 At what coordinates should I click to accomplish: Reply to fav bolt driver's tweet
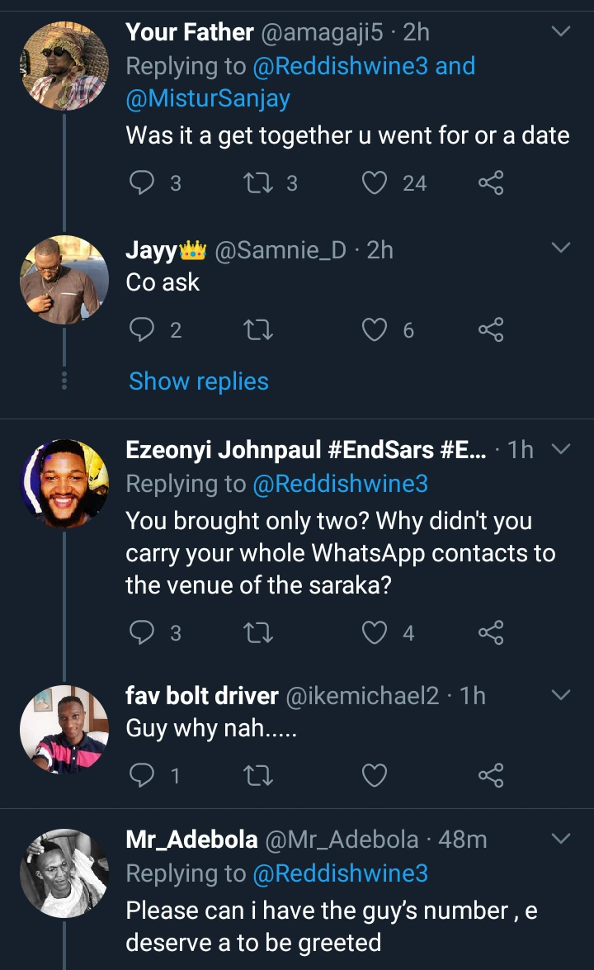point(143,775)
